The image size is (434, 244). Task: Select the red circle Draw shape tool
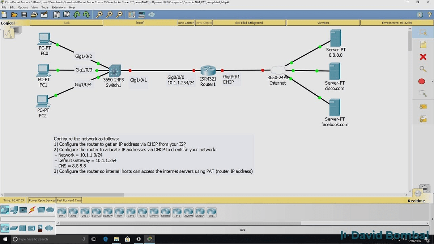(x=422, y=81)
